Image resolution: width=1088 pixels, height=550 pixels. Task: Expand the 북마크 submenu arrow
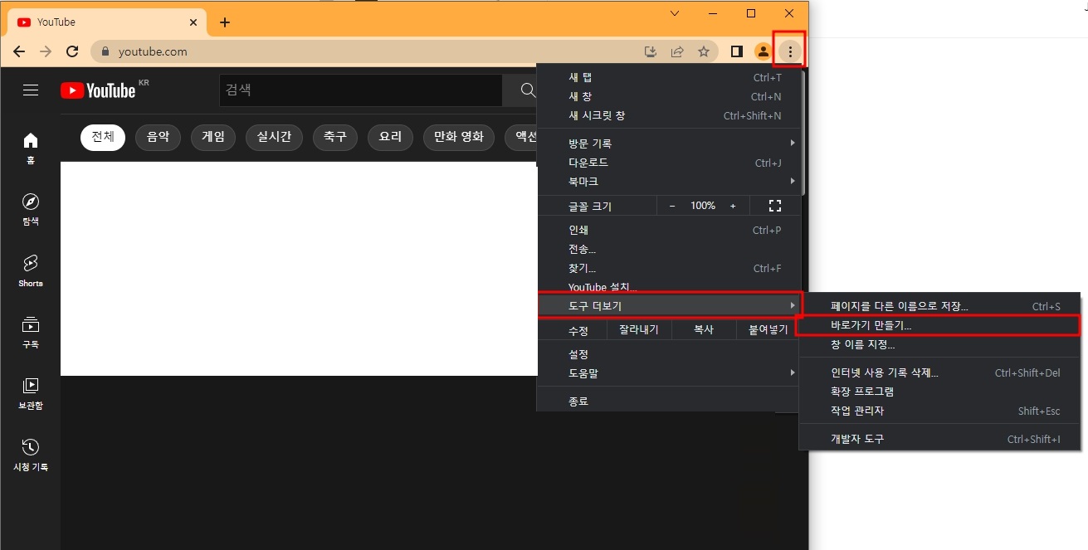tap(793, 181)
